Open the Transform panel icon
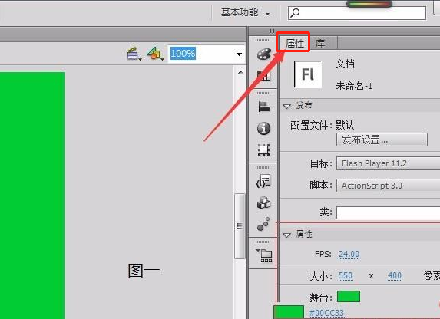Viewport: 440px width, 319px height. 264,150
